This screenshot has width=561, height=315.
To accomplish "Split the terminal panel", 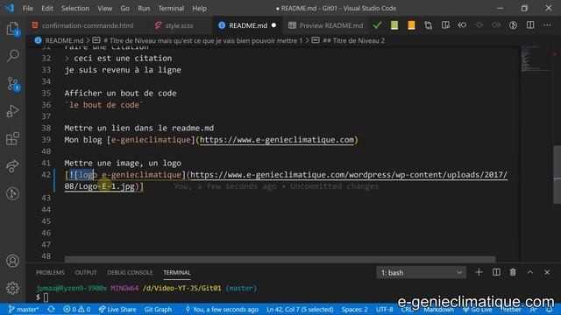I will (x=496, y=272).
